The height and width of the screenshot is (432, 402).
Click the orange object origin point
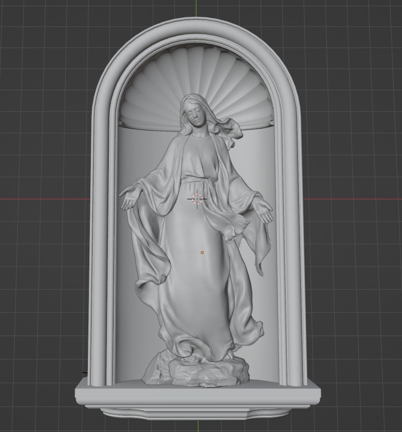[x=201, y=252]
